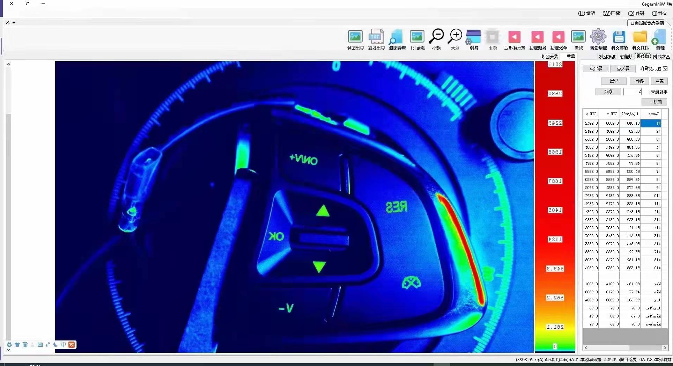Select the 图像亮度测试窗口 document tab

[647, 23]
